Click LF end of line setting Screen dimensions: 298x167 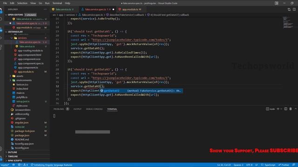(257, 165)
